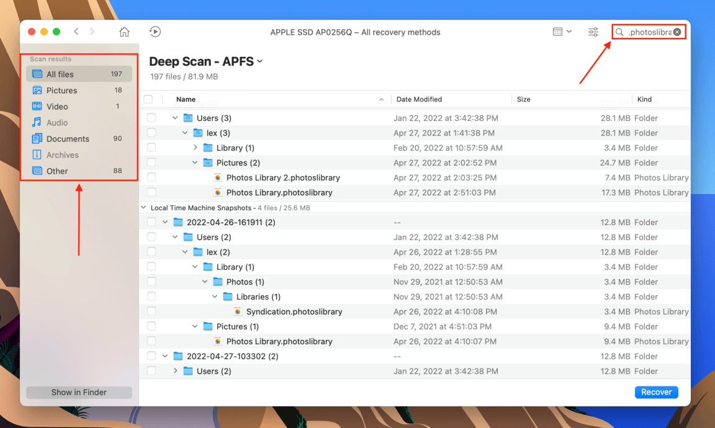
Task: Click the home icon in toolbar
Action: pos(124,32)
